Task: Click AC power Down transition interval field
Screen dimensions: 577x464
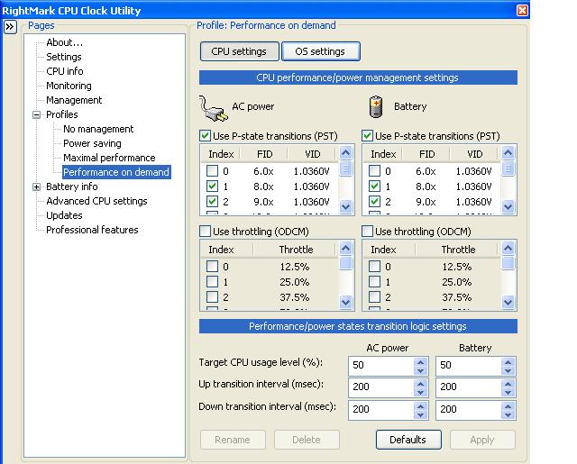Action: (381, 410)
